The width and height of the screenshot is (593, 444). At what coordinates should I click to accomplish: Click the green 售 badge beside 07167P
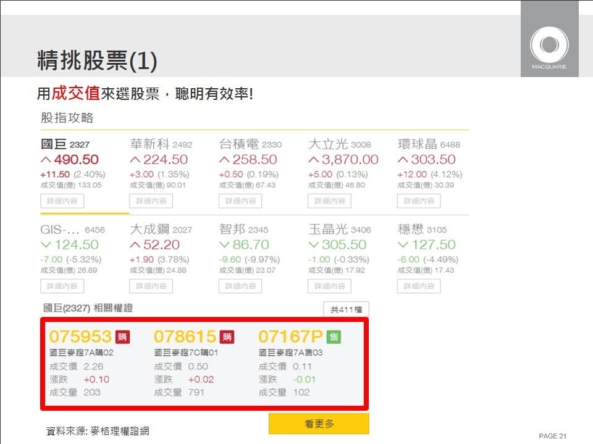coord(334,337)
